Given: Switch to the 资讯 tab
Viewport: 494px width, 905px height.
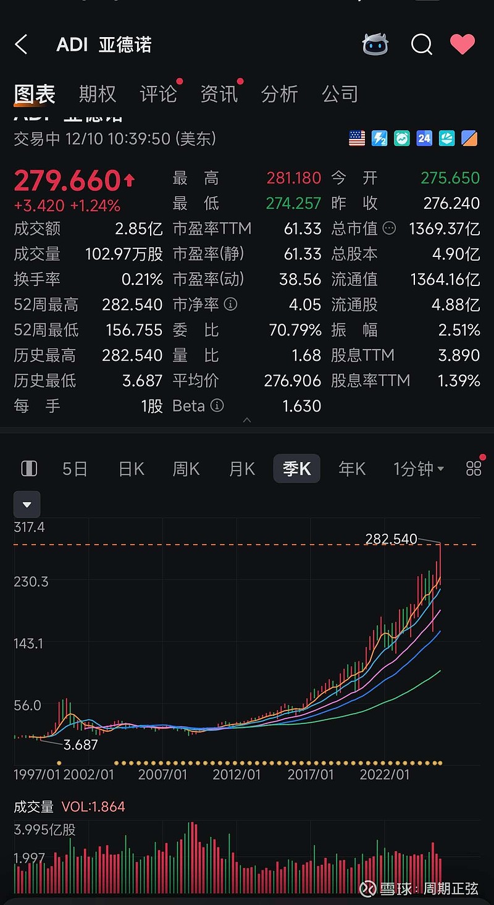Looking at the screenshot, I should coord(219,94).
